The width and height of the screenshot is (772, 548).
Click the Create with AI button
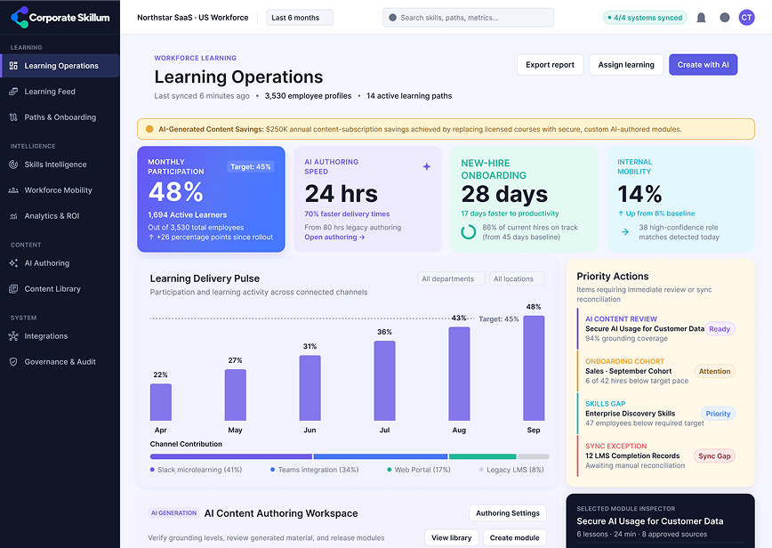[703, 65]
